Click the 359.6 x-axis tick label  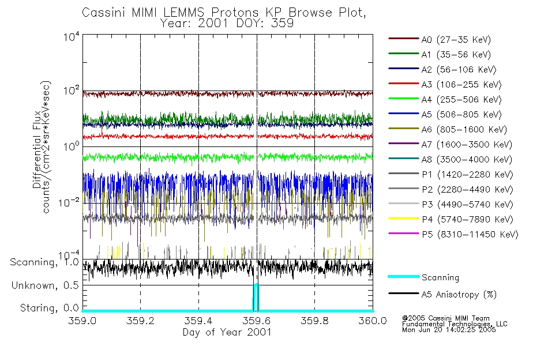pyautogui.click(x=257, y=321)
